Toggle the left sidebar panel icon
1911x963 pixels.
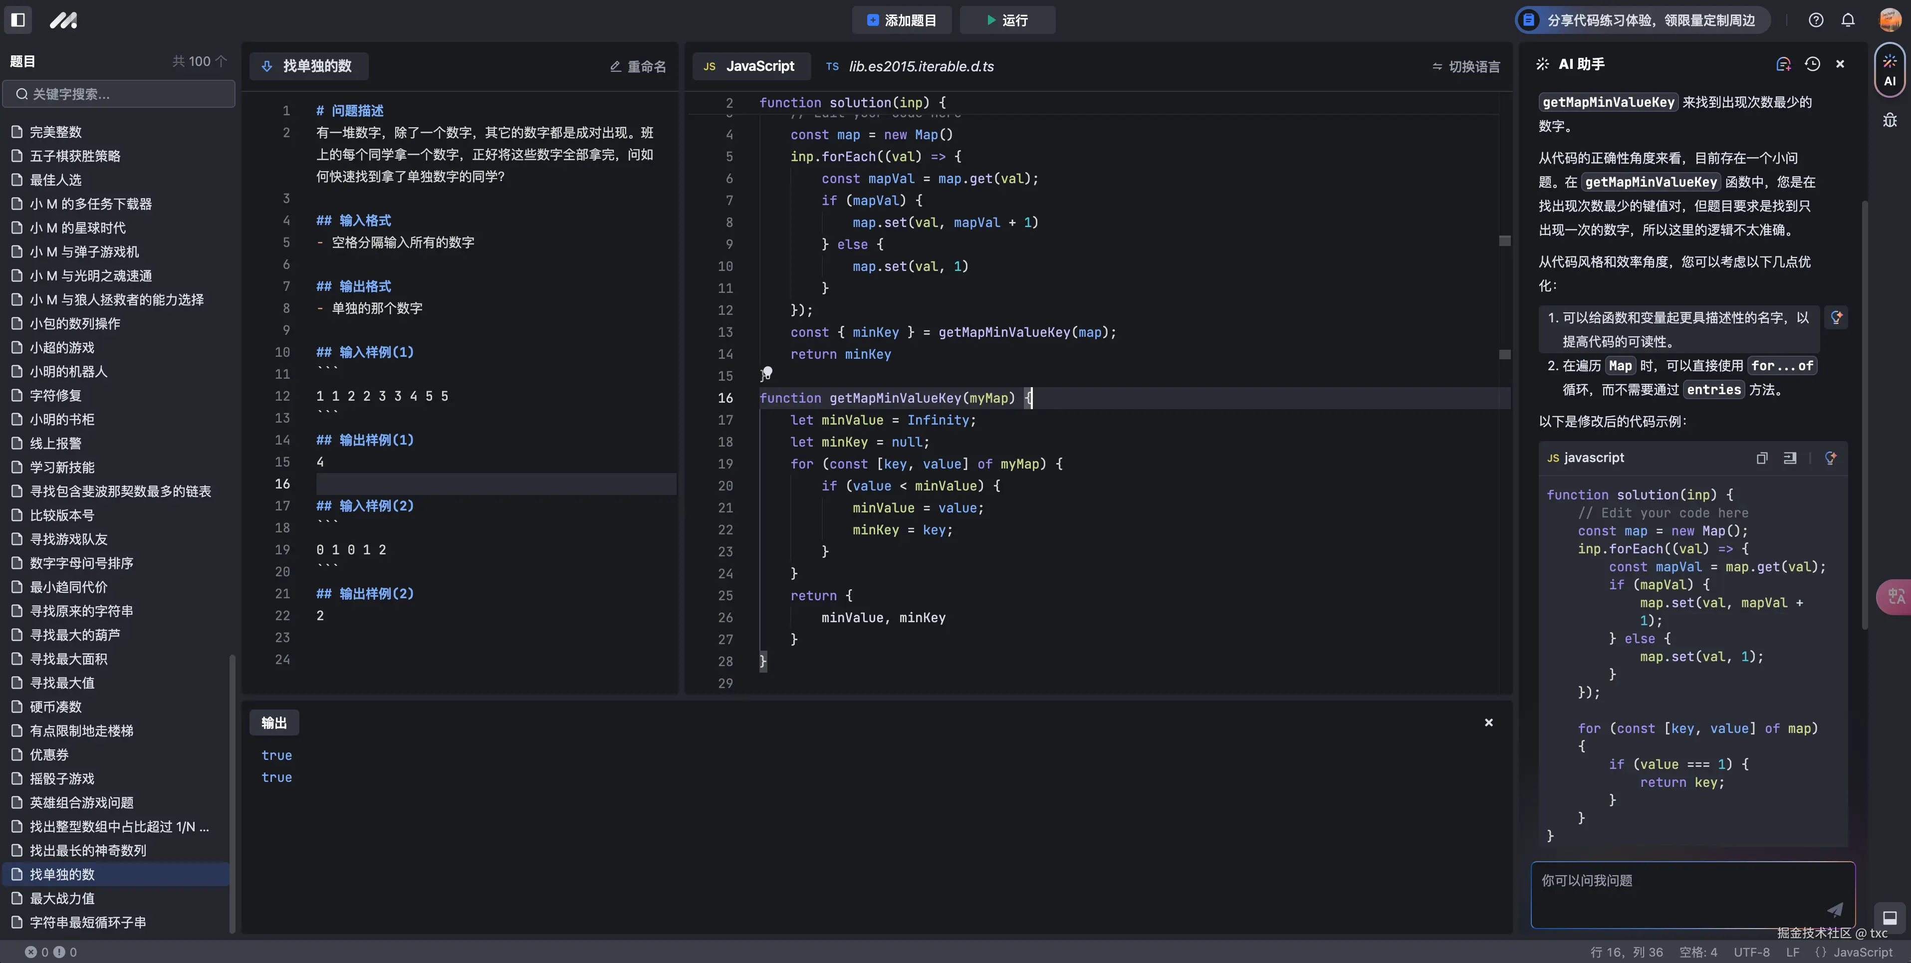click(18, 20)
